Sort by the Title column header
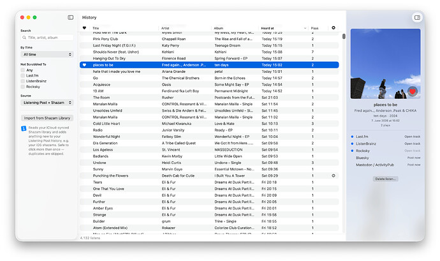The width and height of the screenshot is (440, 261). tap(96, 28)
